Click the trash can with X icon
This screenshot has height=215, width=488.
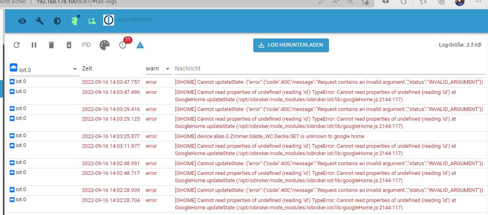[x=69, y=45]
